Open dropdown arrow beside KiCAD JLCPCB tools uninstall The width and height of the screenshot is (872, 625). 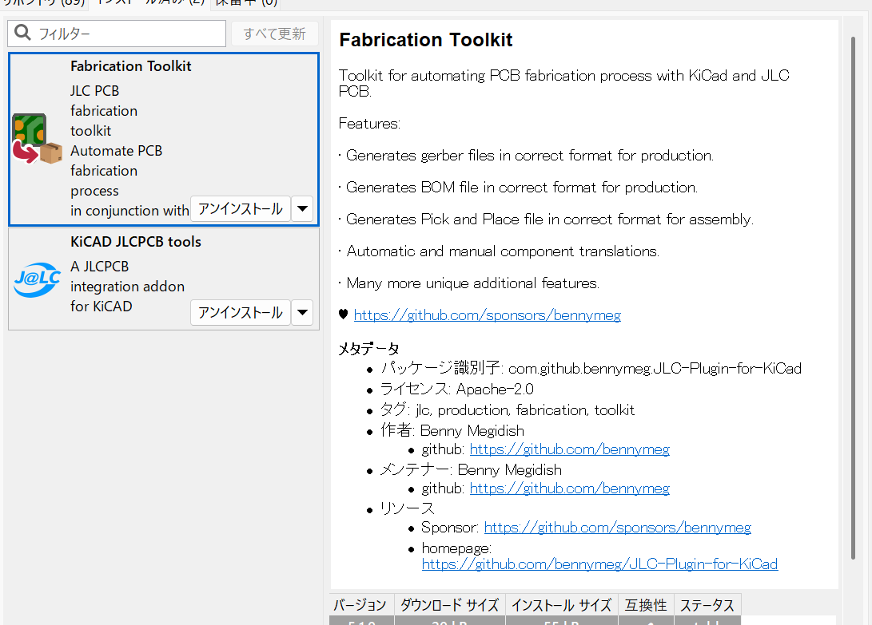[x=303, y=312]
